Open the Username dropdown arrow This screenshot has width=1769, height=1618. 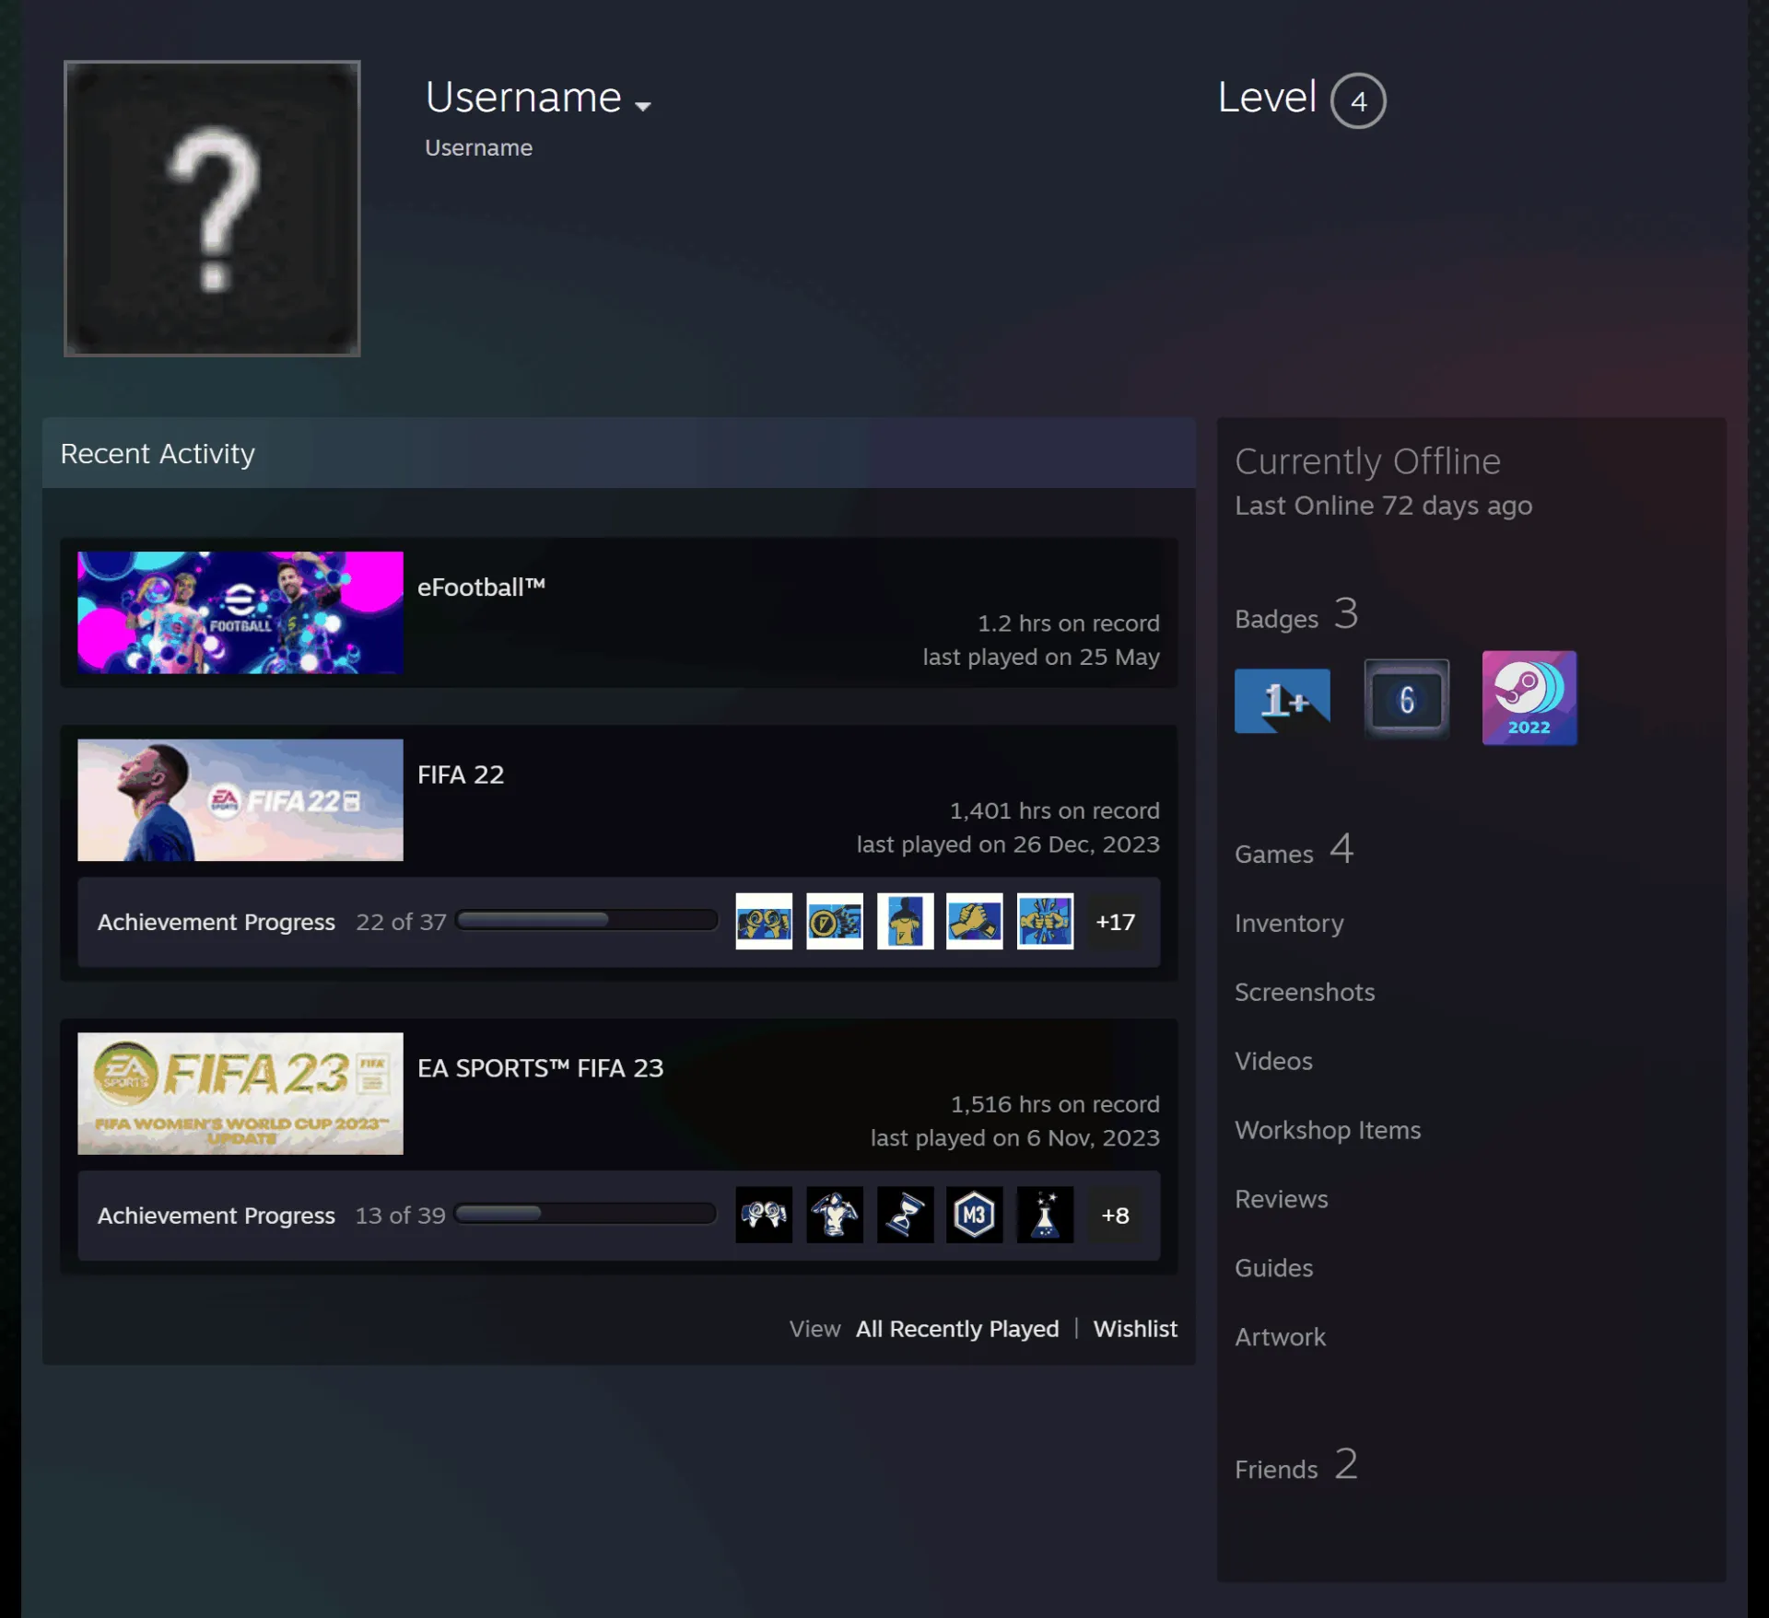[643, 107]
